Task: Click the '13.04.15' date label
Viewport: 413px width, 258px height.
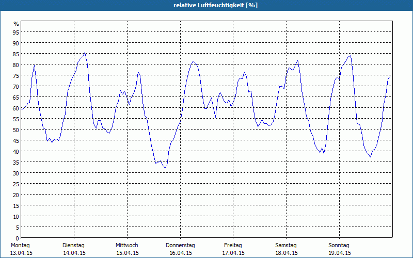Action: pos(21,253)
